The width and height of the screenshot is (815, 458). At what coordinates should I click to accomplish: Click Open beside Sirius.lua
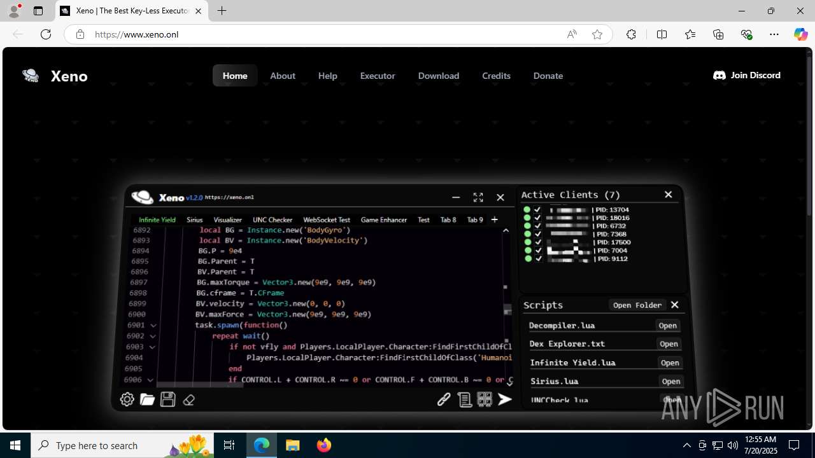tap(671, 382)
